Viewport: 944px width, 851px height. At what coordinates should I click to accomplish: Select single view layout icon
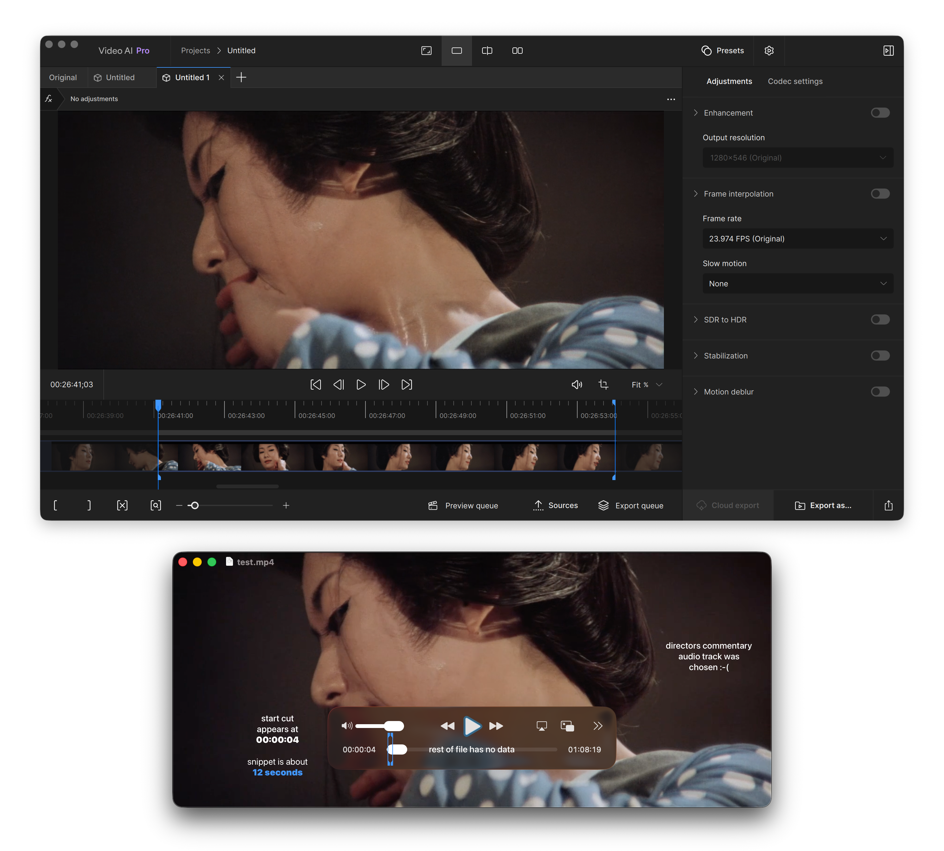(x=457, y=51)
